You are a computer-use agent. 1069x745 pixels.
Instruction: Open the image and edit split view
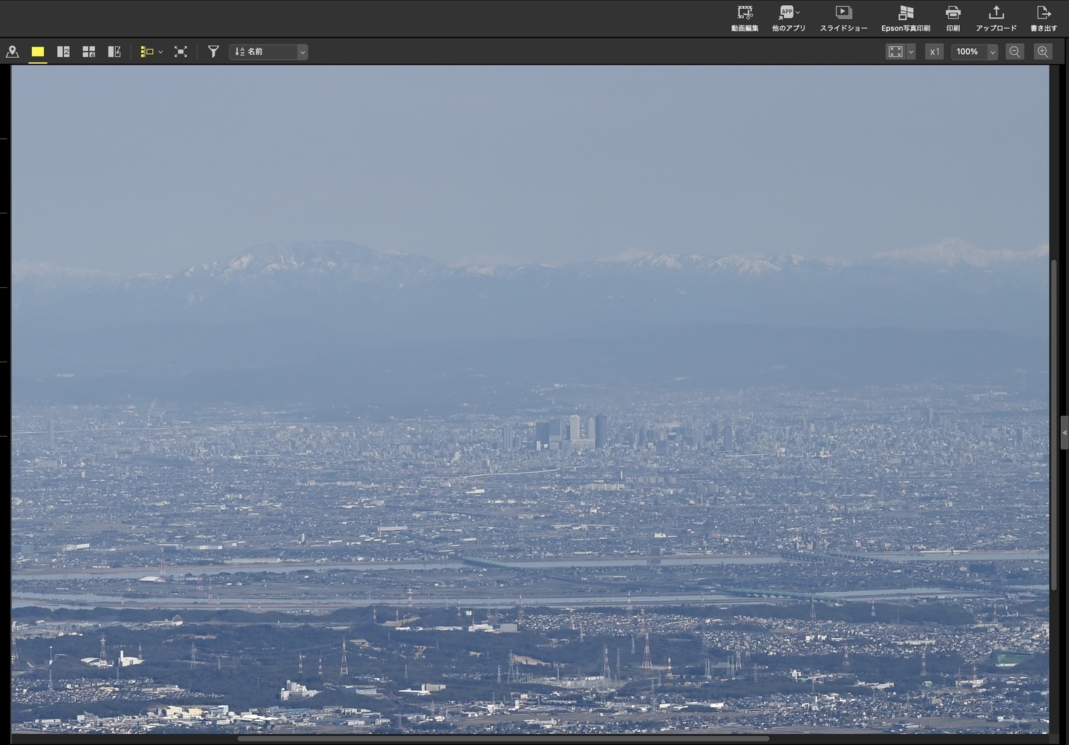point(114,52)
